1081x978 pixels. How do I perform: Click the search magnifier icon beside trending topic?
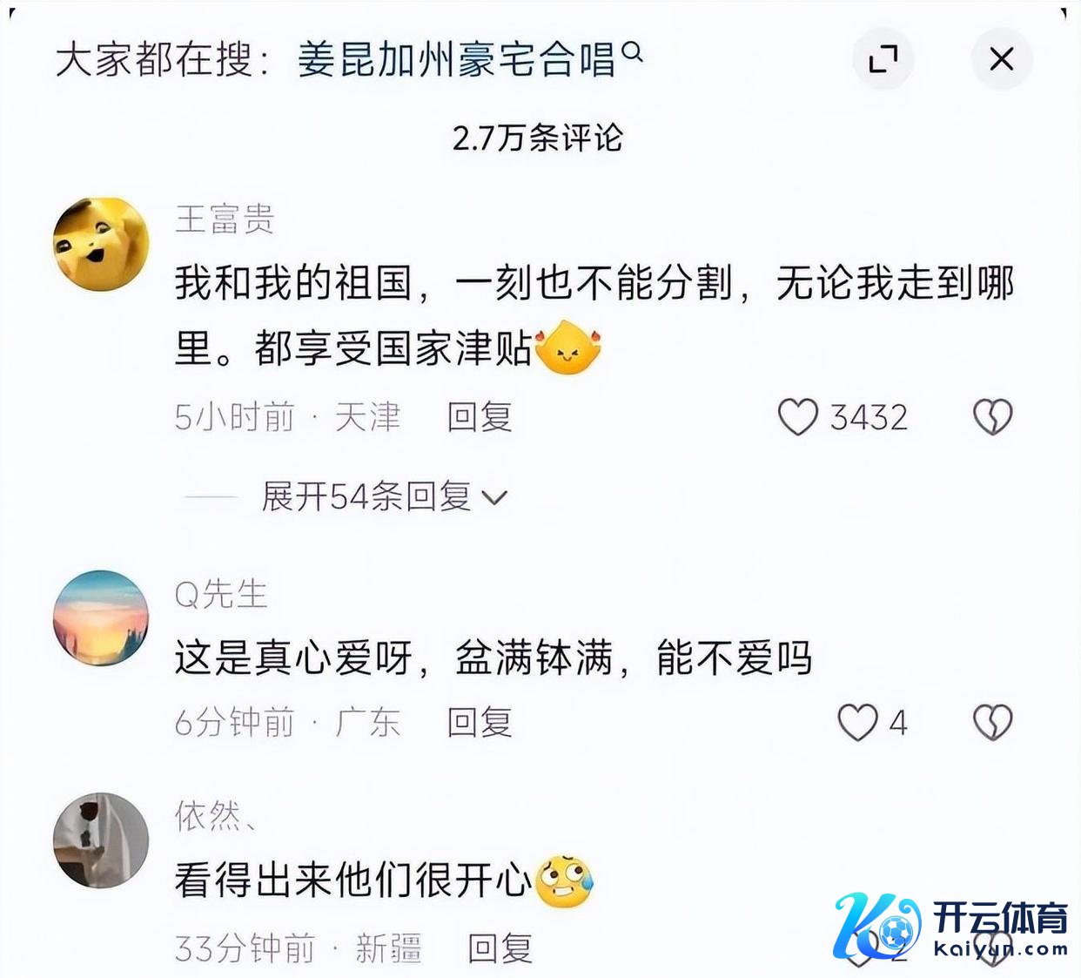[x=634, y=53]
